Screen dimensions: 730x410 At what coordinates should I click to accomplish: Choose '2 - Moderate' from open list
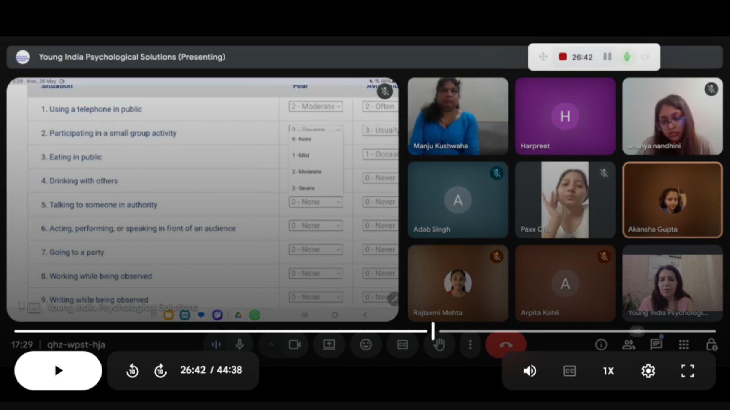point(307,172)
